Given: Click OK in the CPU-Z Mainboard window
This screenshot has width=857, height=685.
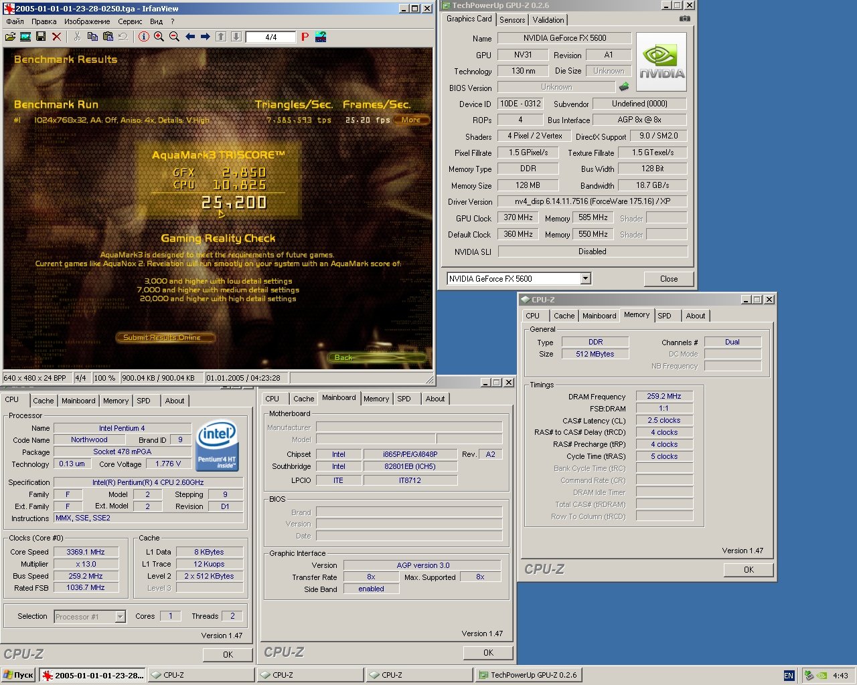Looking at the screenshot, I should [x=488, y=653].
